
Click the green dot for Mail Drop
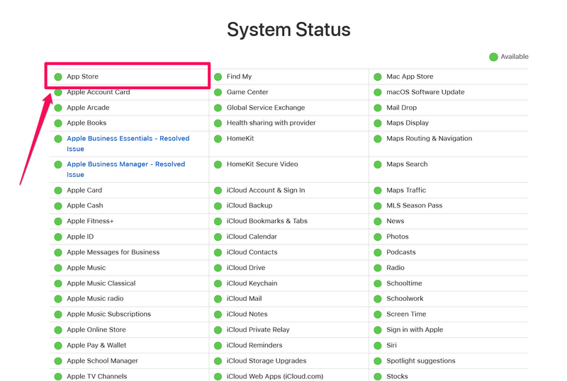click(x=378, y=108)
